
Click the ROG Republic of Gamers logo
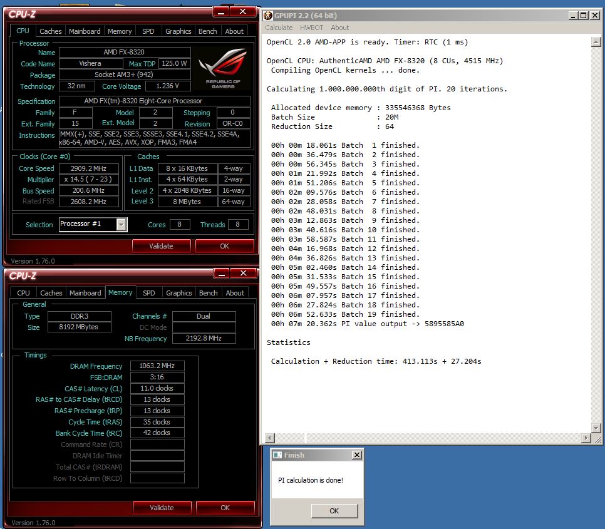point(223,68)
